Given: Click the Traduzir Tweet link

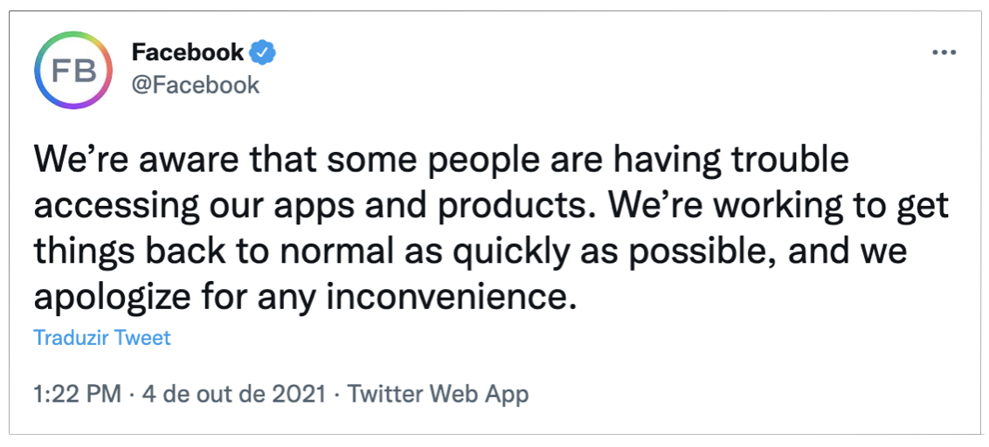Looking at the screenshot, I should pos(102,337).
